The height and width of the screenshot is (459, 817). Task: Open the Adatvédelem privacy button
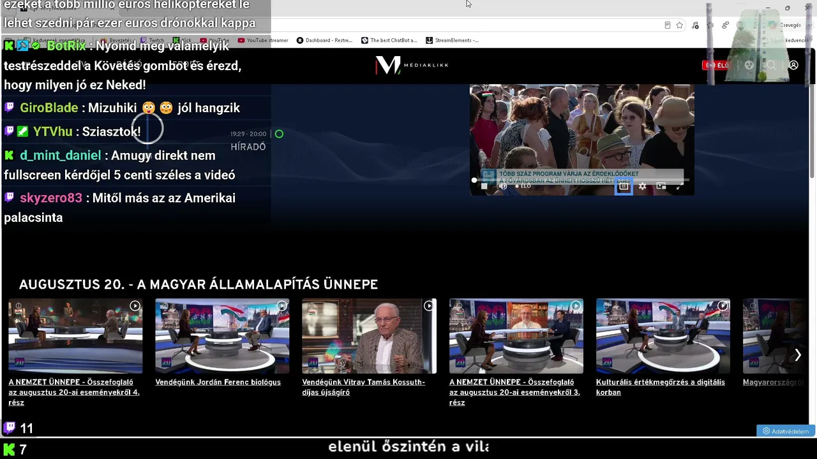click(x=786, y=431)
